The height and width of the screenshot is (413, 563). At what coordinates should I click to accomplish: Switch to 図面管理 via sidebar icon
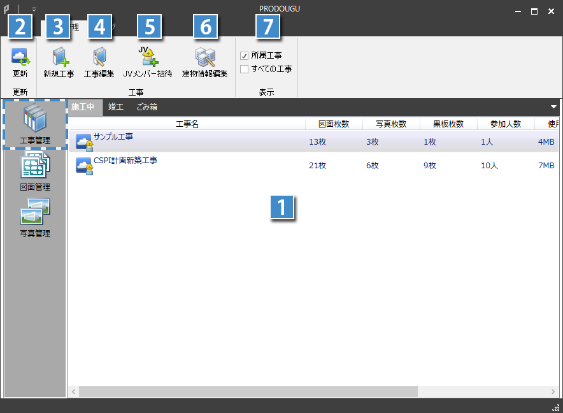(x=35, y=169)
